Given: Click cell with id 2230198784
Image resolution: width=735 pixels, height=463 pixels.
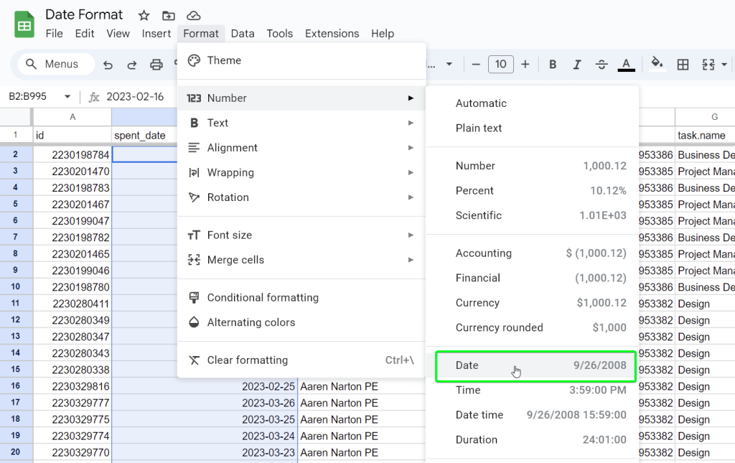Looking at the screenshot, I should point(72,154).
